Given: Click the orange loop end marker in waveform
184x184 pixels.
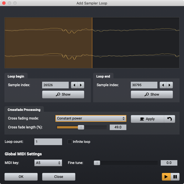Looking at the screenshot, I should point(92,43).
